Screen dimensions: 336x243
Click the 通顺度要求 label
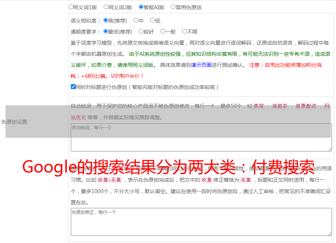[86, 32]
